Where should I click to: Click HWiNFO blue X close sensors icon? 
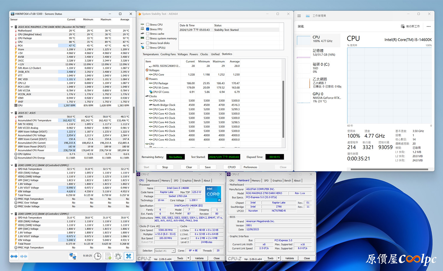click(128, 256)
